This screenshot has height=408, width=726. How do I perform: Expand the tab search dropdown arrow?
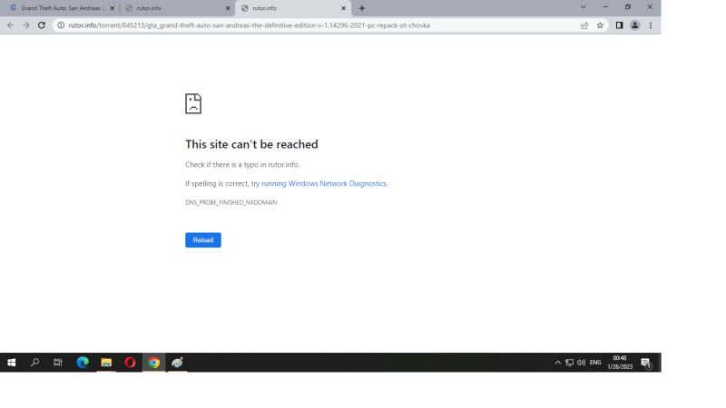tap(583, 7)
